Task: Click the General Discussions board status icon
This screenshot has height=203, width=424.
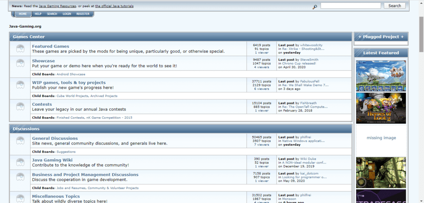Action: pos(20,141)
